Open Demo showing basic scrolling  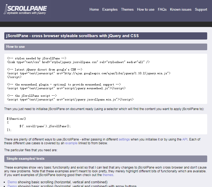click(x=12, y=182)
